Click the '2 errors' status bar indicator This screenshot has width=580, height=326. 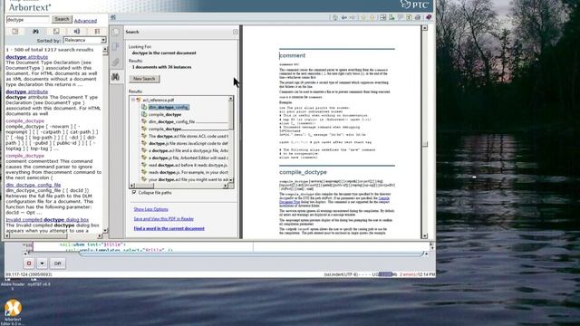[408, 274]
